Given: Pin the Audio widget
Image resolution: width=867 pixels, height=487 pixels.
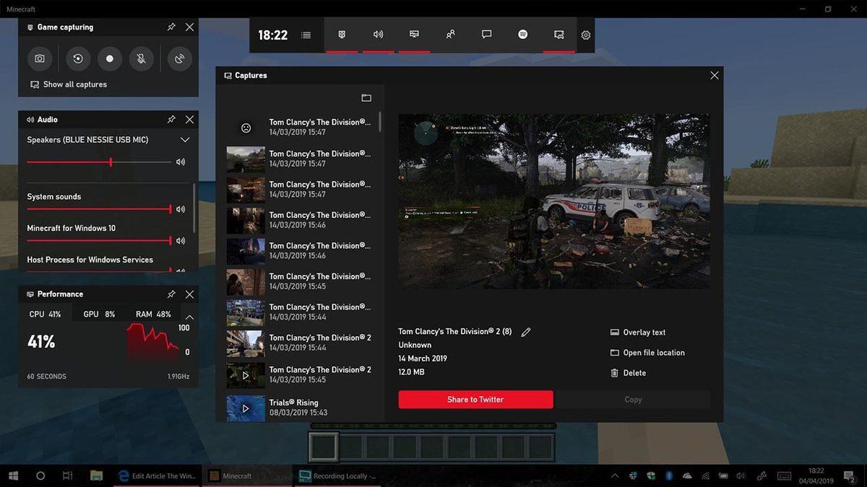Looking at the screenshot, I should 171,120.
